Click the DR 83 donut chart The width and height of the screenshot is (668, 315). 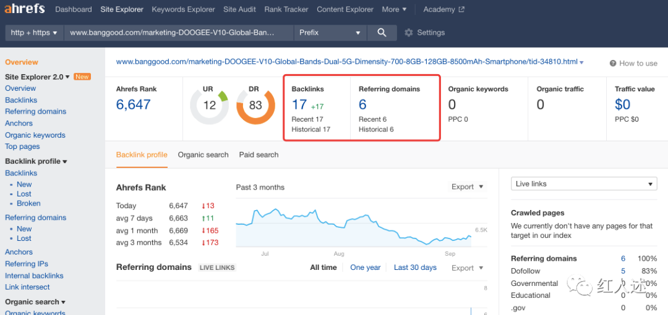click(255, 105)
